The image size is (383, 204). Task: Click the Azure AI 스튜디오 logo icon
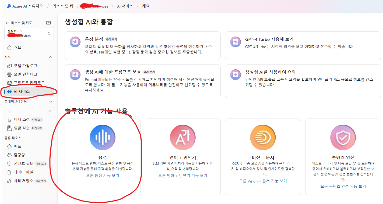point(9,6)
